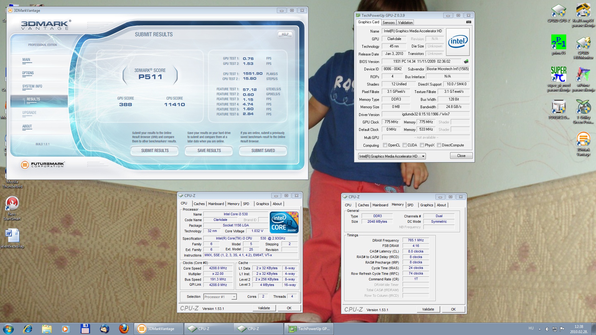Screen dimensions: 596x335
Task: Click volume speaker tray icon
Action: coord(547,329)
